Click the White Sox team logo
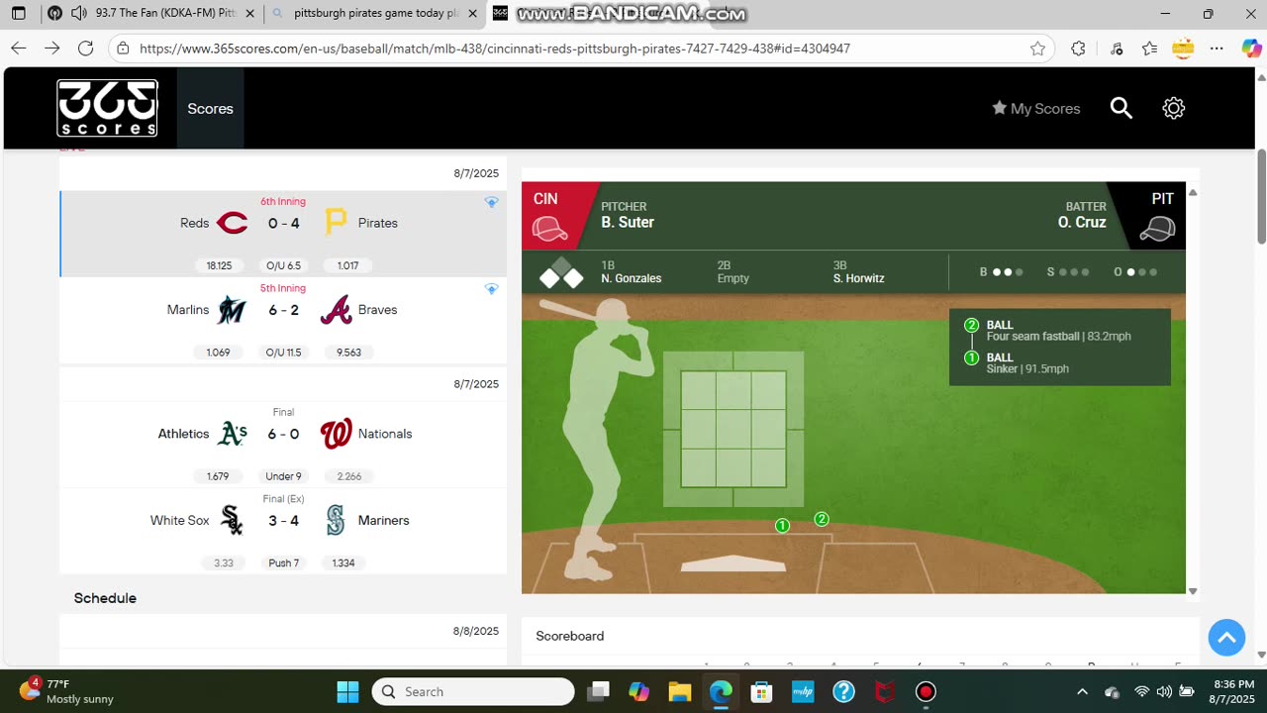1267x713 pixels. tap(232, 520)
